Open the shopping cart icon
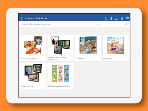Image resolution: width=148 pixels, height=111 pixels. click(x=122, y=18)
